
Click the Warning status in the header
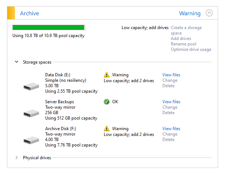(190, 13)
